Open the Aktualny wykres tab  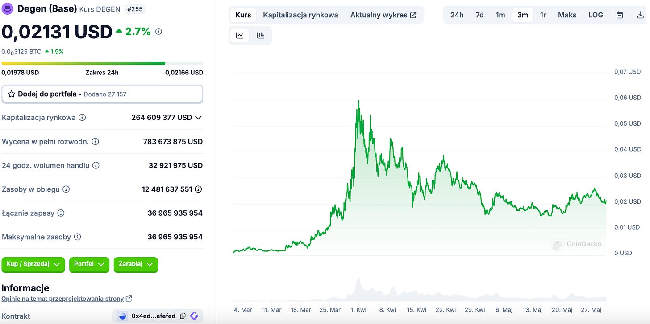383,15
